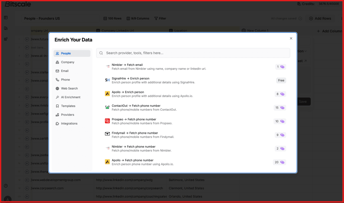Image resolution: width=344 pixels, height=203 pixels.
Task: Switch to the Email category
Action: click(72, 71)
